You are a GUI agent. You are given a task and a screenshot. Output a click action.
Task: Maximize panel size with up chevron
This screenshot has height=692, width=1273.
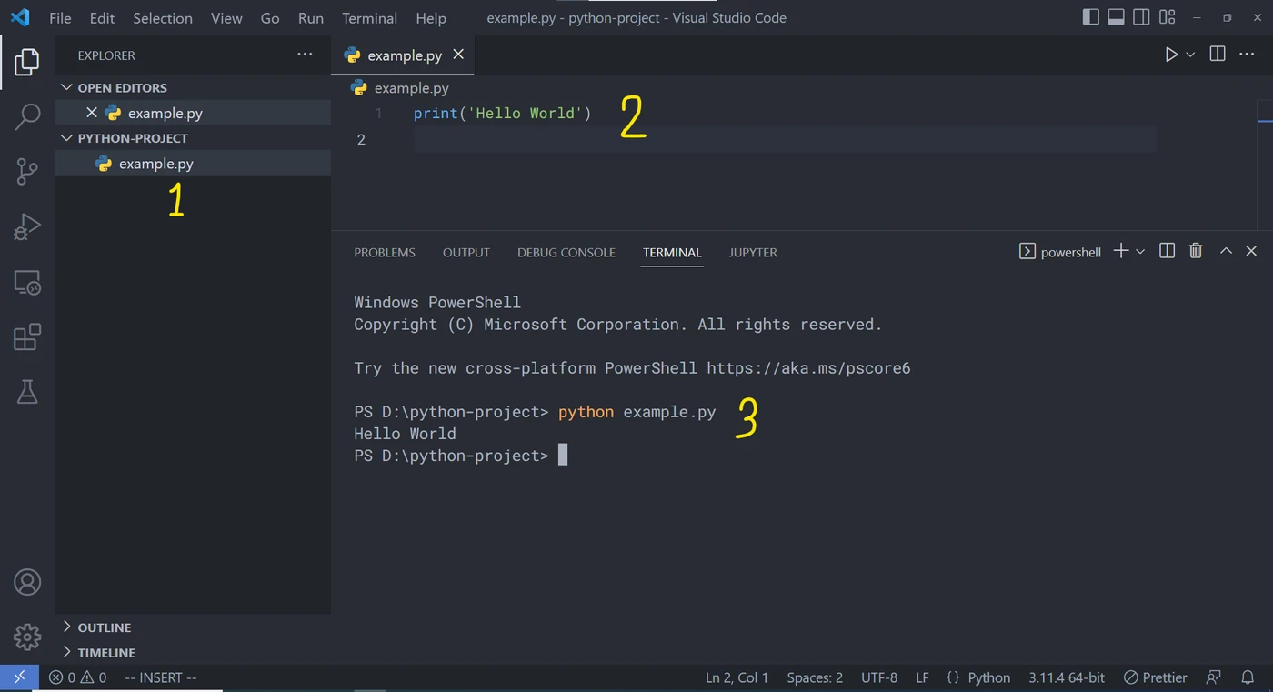pos(1226,251)
